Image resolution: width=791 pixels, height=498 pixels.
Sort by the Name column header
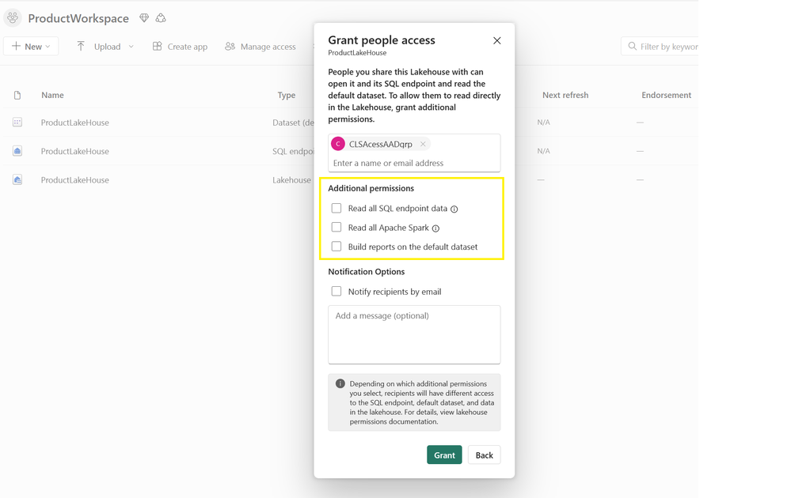pos(52,95)
